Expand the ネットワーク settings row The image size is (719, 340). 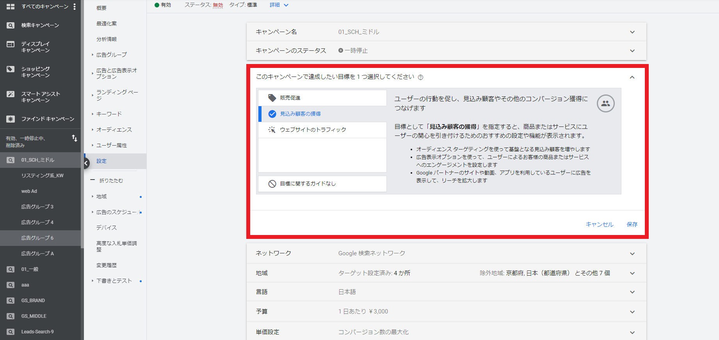[x=447, y=253]
